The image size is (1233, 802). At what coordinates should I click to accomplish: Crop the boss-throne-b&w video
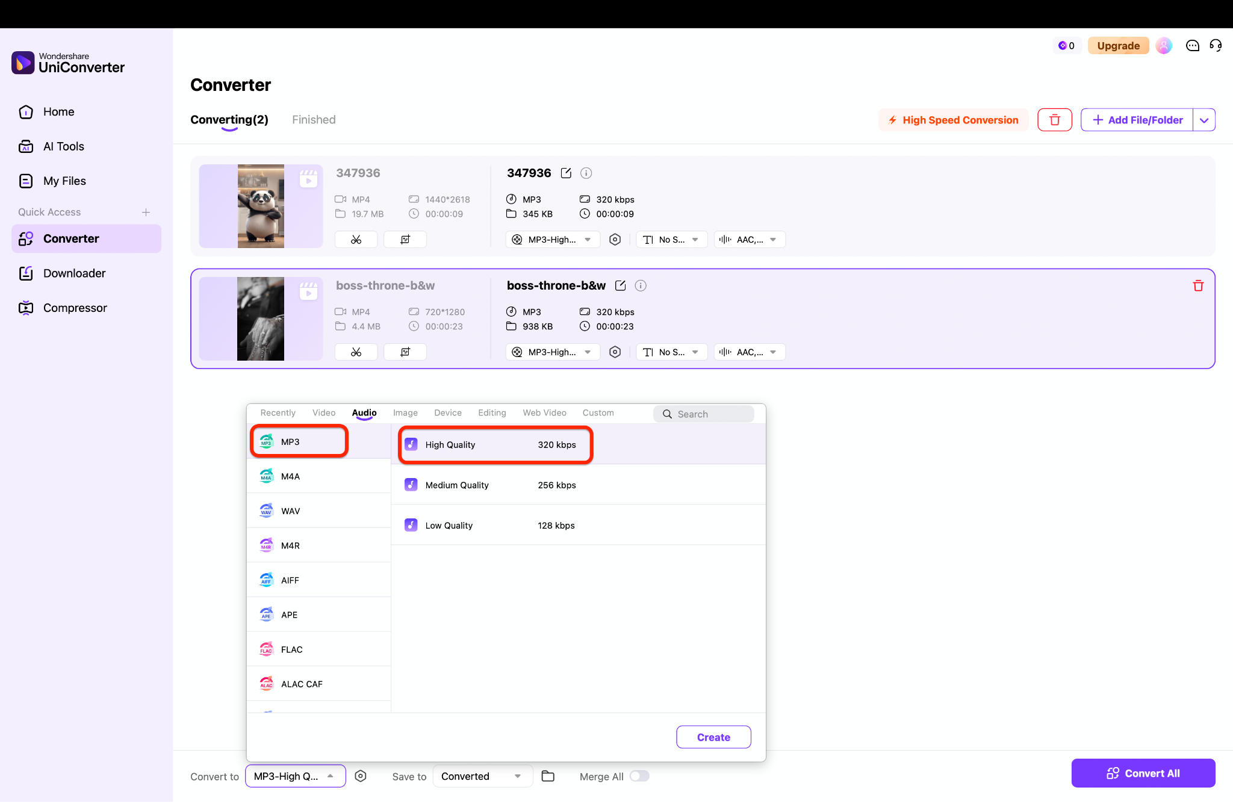point(405,352)
